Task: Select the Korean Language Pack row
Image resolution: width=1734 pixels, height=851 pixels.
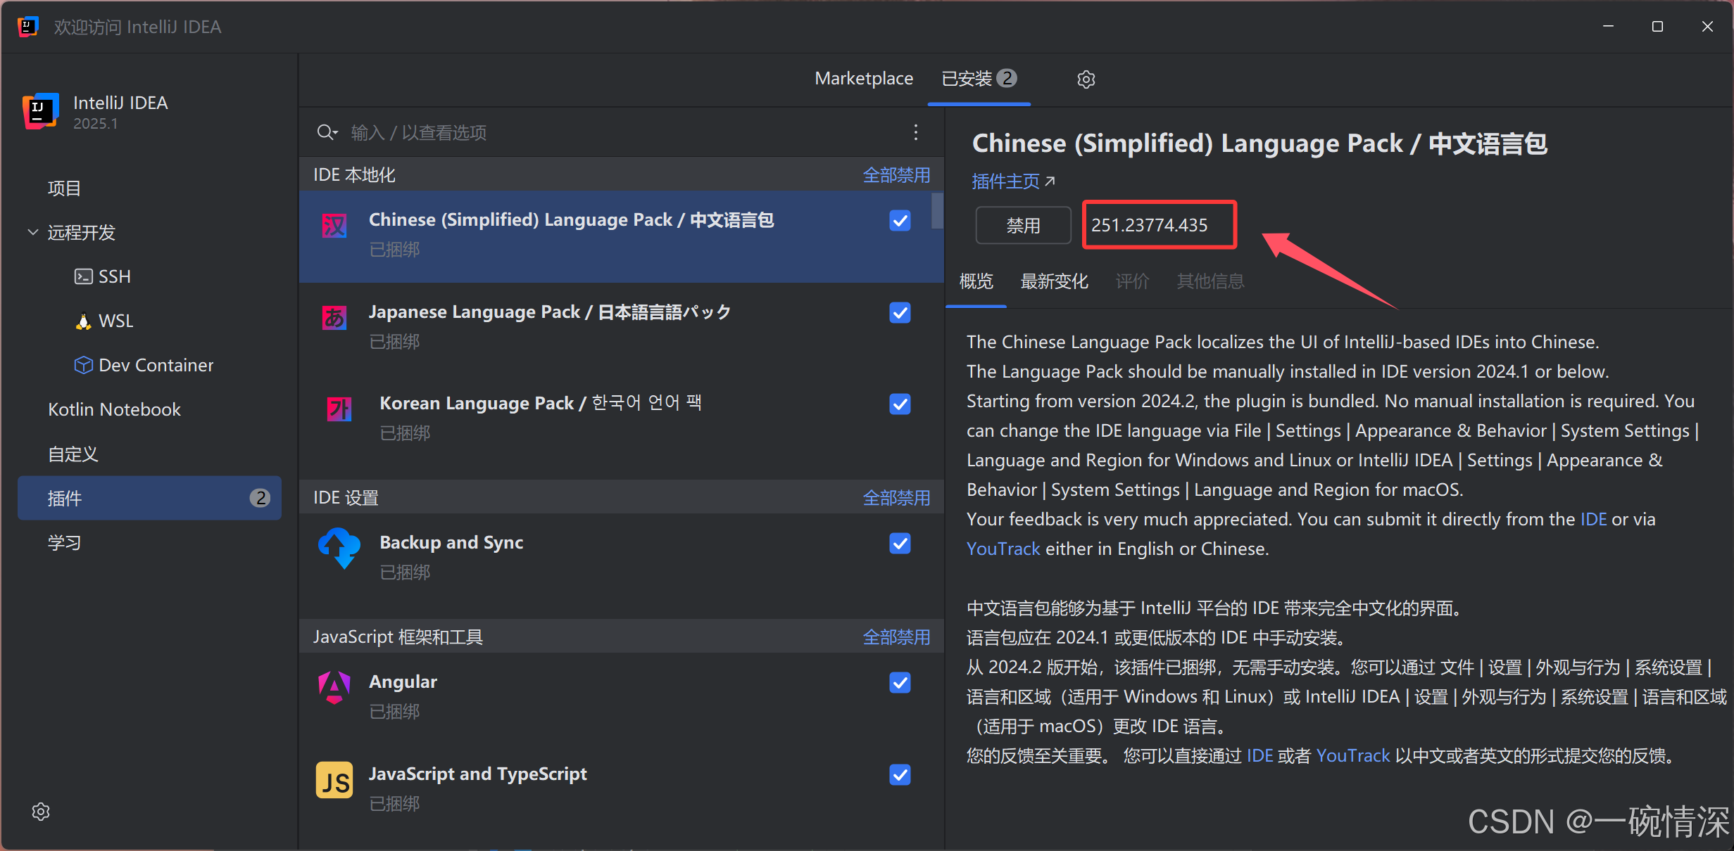Action: [x=621, y=420]
